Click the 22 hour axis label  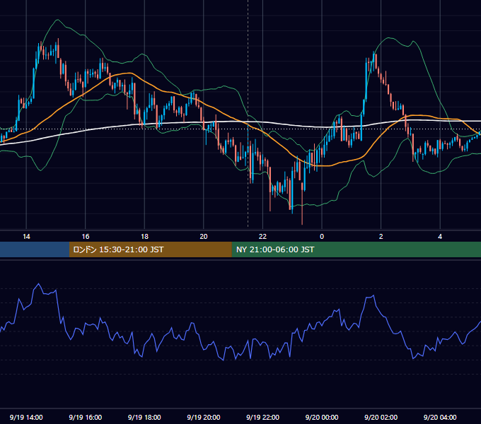tap(262, 237)
